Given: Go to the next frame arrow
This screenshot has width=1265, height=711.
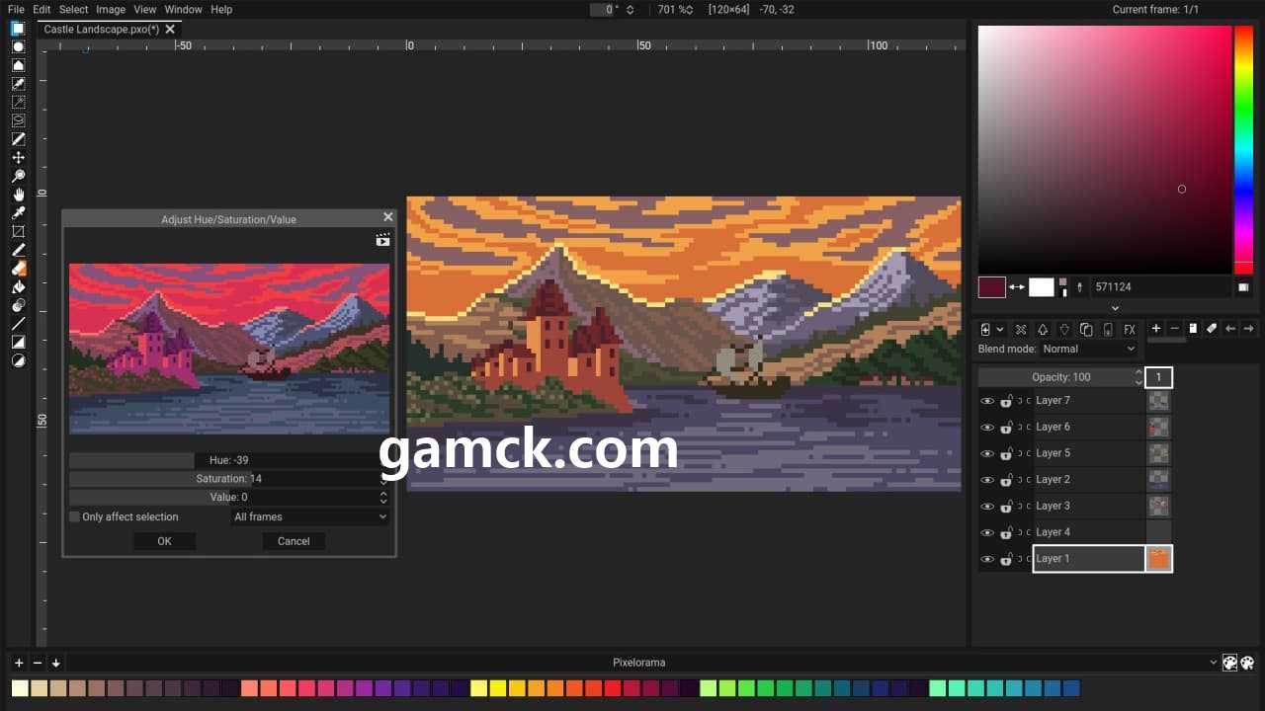Looking at the screenshot, I should 1249,328.
